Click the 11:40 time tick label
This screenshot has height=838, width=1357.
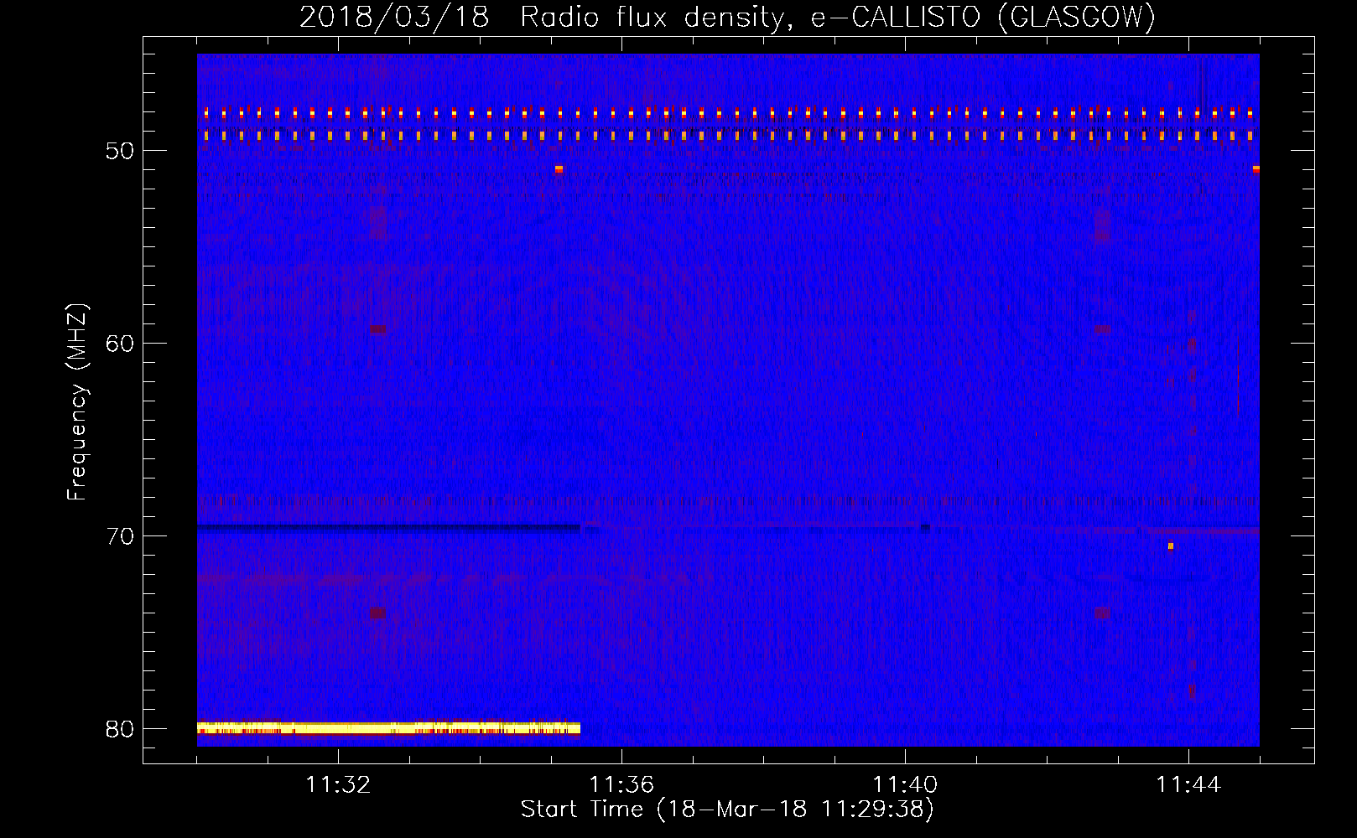[x=905, y=784]
